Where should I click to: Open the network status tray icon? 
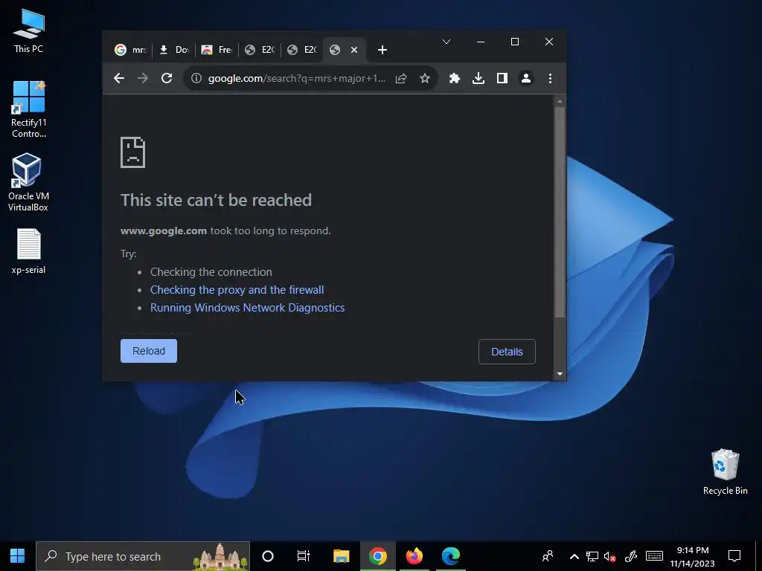pyautogui.click(x=592, y=556)
